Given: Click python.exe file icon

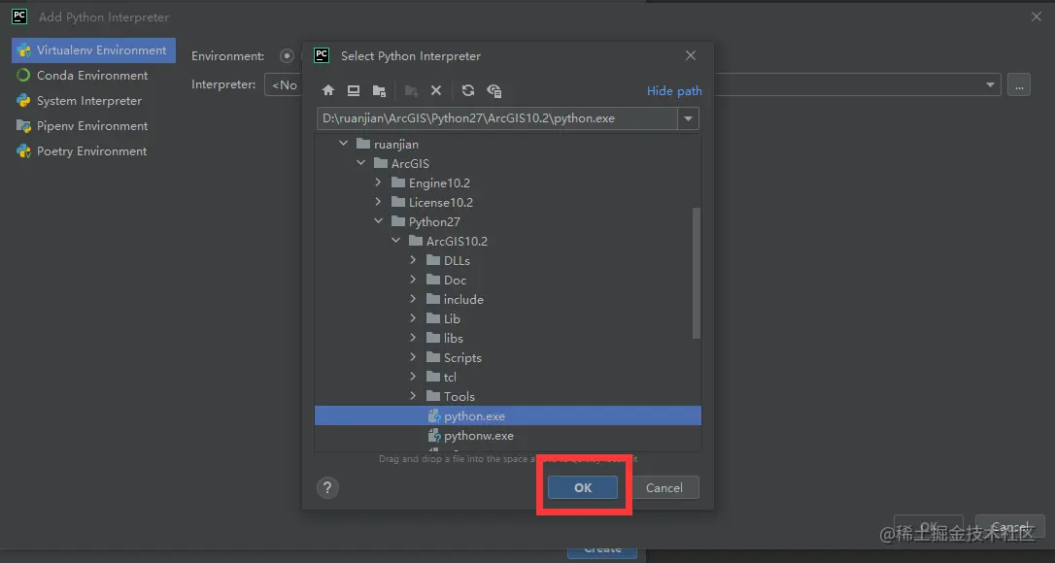Looking at the screenshot, I should (434, 415).
